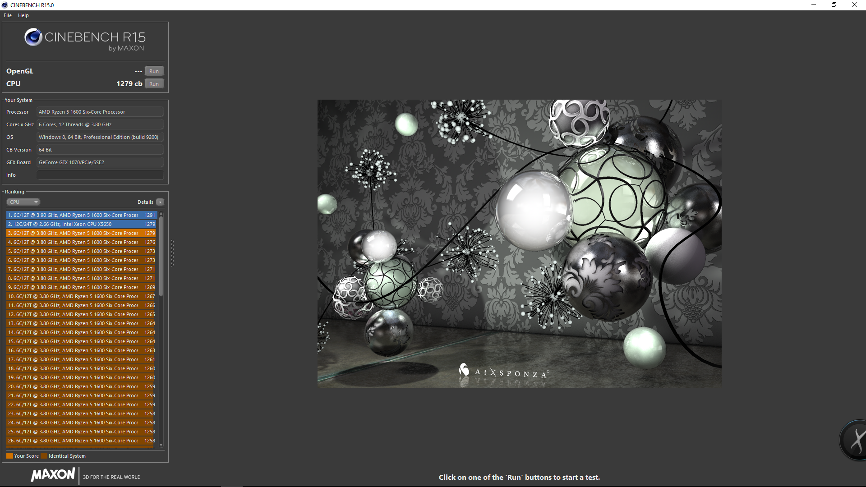Select ranking row 6 in list
The image size is (866, 487).
(x=81, y=260)
